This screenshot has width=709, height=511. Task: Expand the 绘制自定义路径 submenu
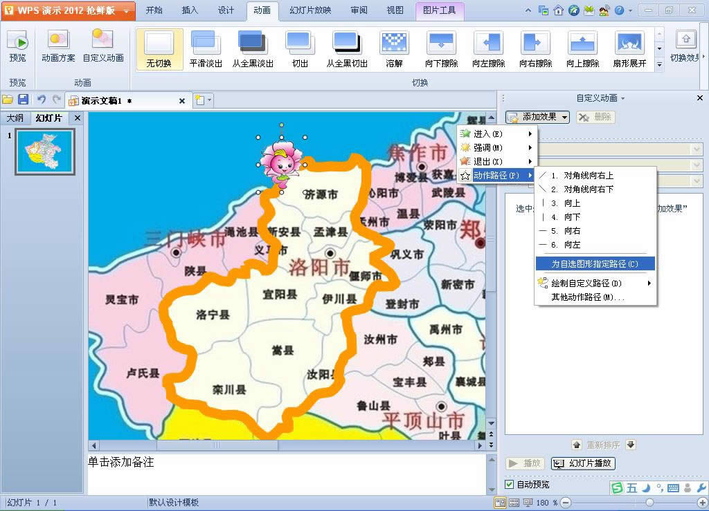(x=585, y=283)
